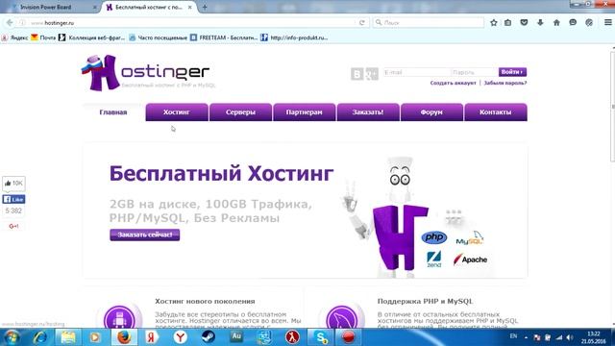Open the Почта bookmark
Screen dimensions: 615x346
(x=43, y=37)
